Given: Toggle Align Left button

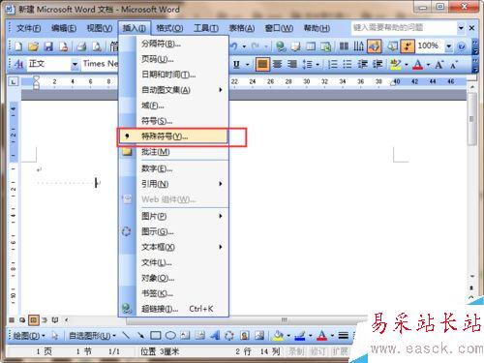Looking at the screenshot, I should (262, 64).
